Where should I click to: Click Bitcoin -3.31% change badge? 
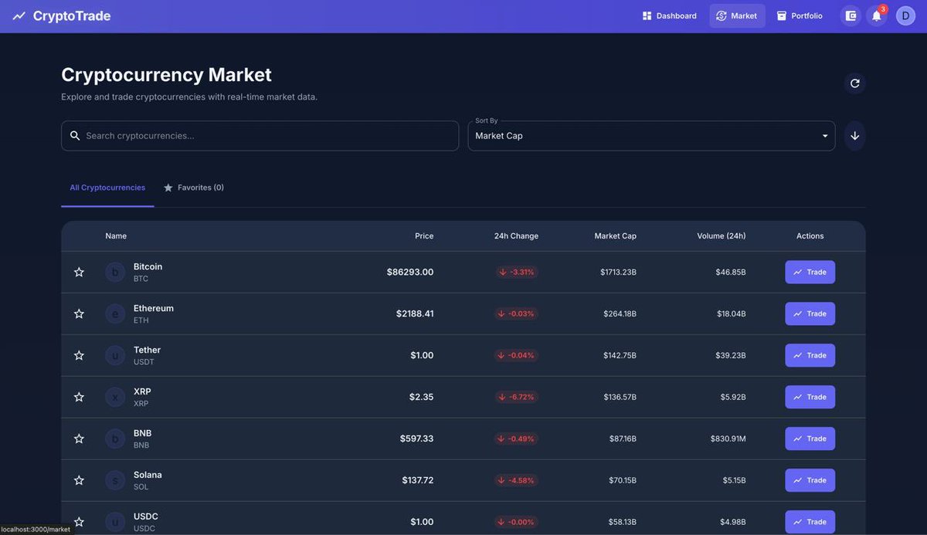[x=516, y=272]
